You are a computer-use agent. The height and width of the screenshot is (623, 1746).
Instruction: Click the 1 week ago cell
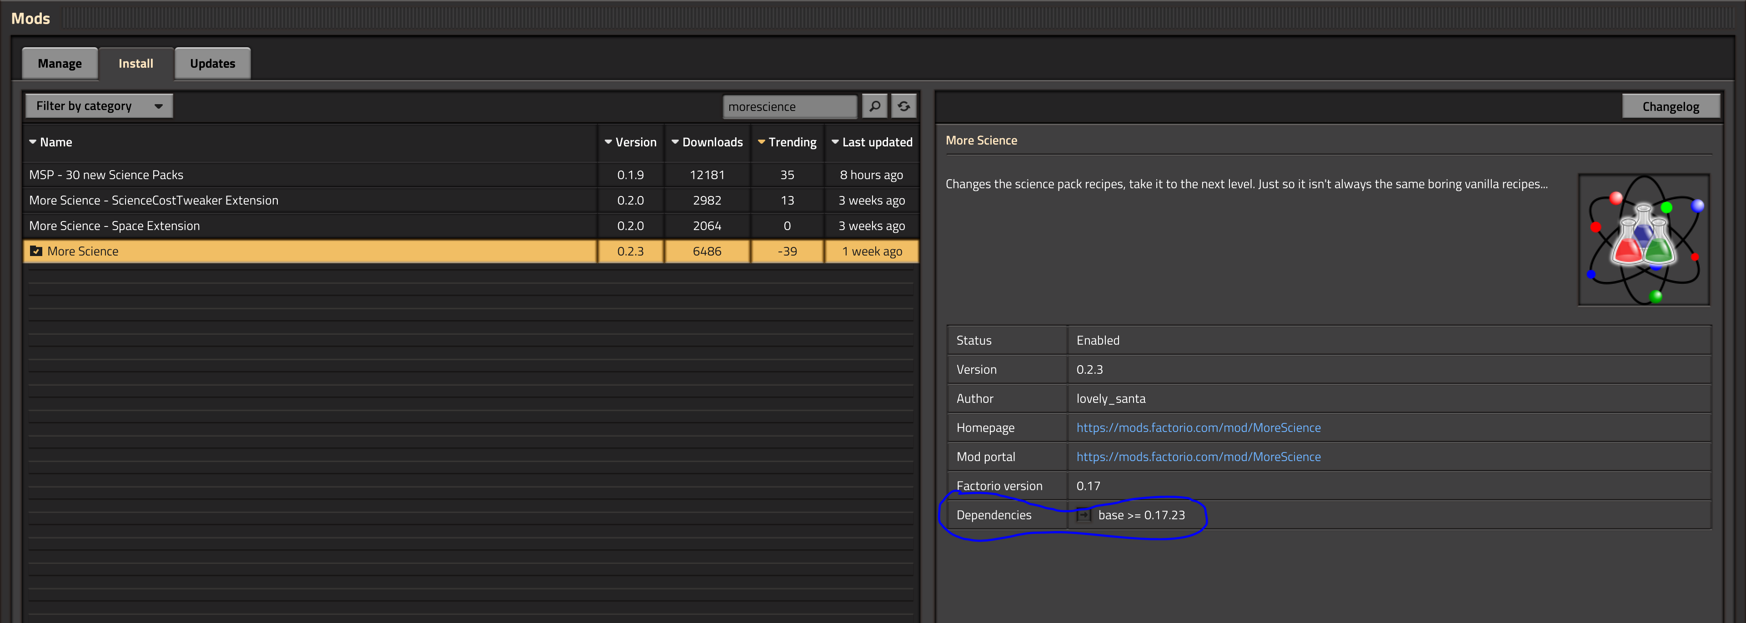(x=872, y=251)
